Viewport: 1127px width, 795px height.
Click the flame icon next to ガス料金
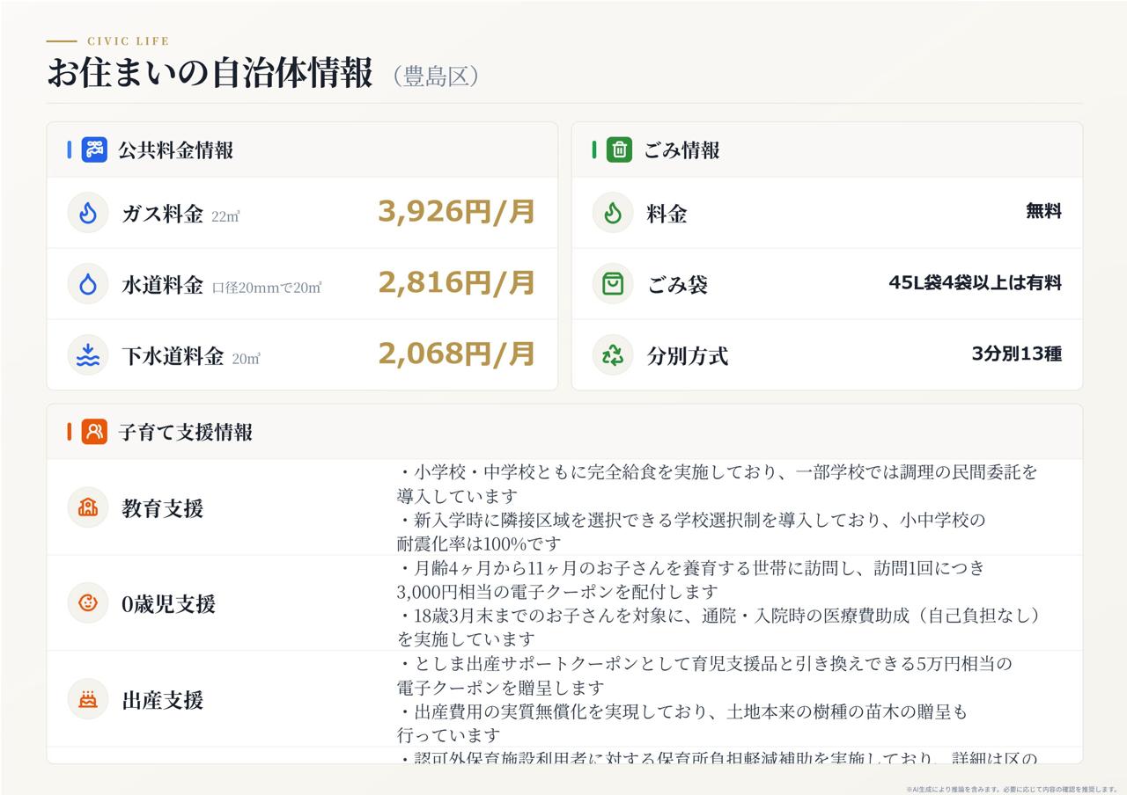point(88,213)
